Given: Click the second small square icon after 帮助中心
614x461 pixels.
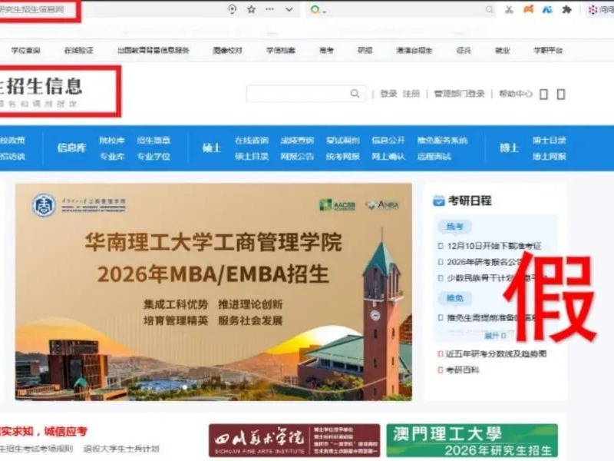Looking at the screenshot, I should tap(561, 94).
